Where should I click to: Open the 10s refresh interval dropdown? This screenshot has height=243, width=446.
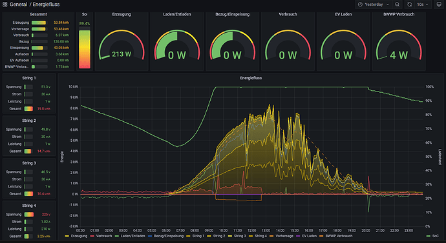(423, 5)
